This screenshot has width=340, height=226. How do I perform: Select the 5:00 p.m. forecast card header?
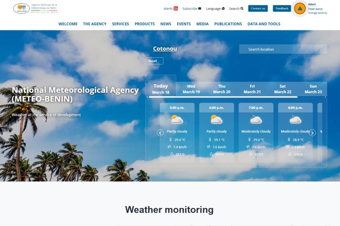[177, 108]
